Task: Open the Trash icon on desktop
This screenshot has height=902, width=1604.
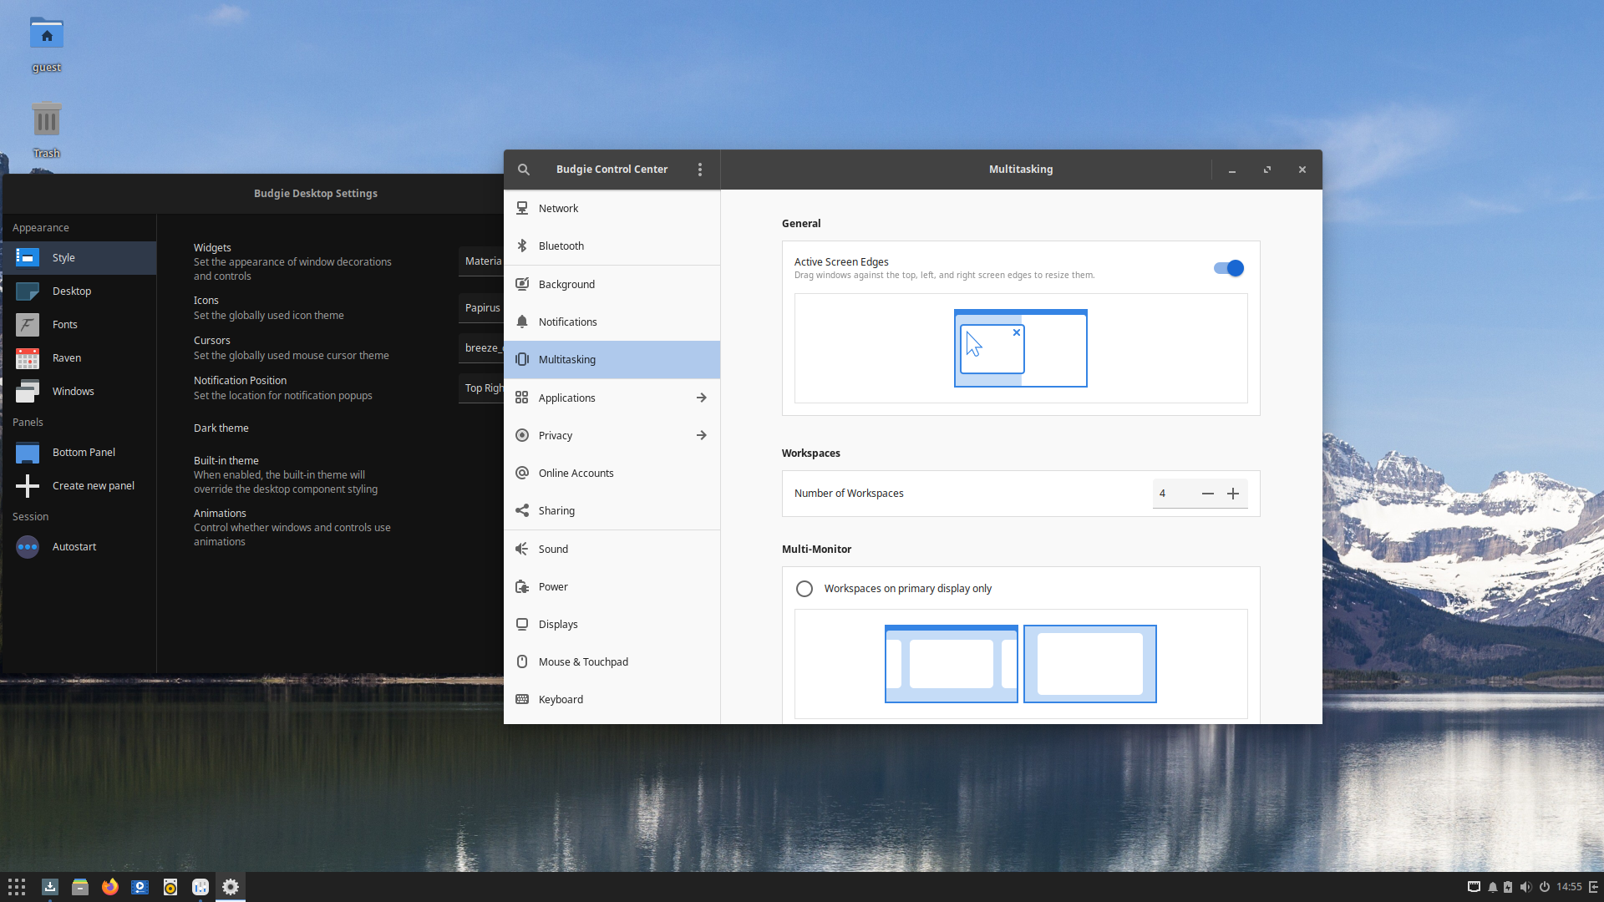Action: [47, 130]
